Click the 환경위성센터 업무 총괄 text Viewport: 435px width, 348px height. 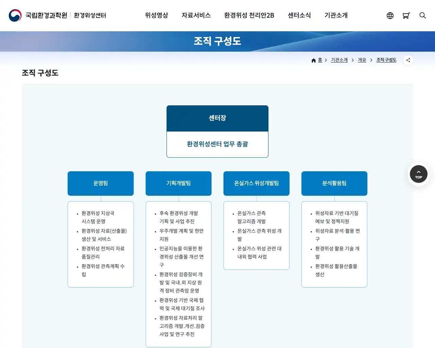[217, 144]
